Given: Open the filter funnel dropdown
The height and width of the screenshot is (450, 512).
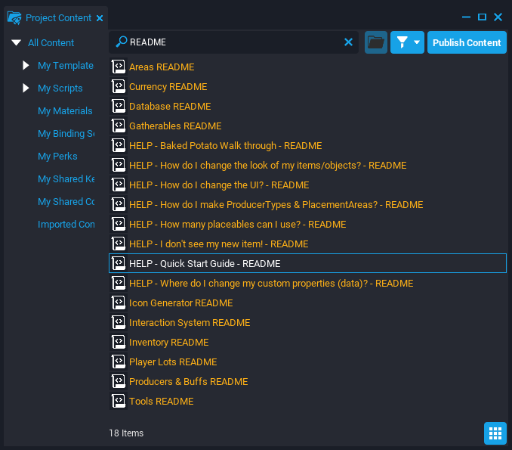Looking at the screenshot, I should click(407, 42).
